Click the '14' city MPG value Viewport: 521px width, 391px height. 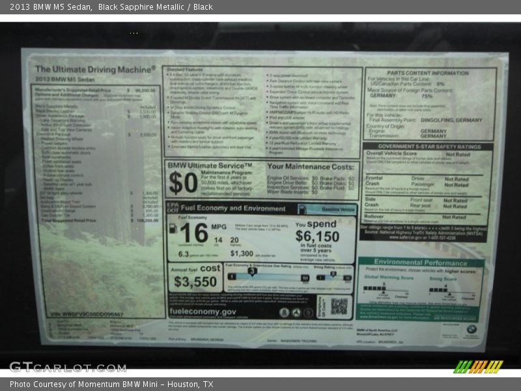point(218,240)
